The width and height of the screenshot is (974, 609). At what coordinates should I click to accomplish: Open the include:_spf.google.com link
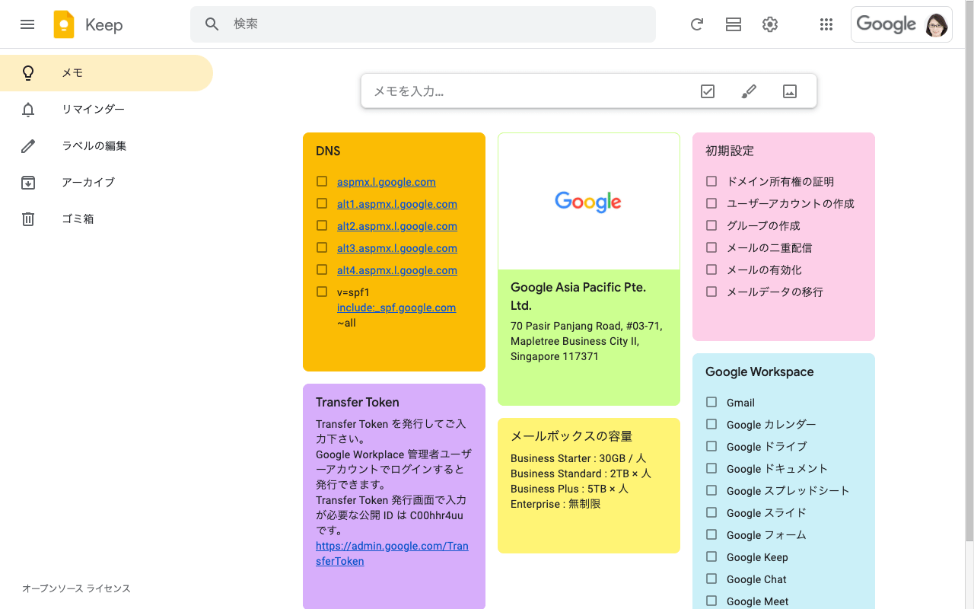coord(396,308)
